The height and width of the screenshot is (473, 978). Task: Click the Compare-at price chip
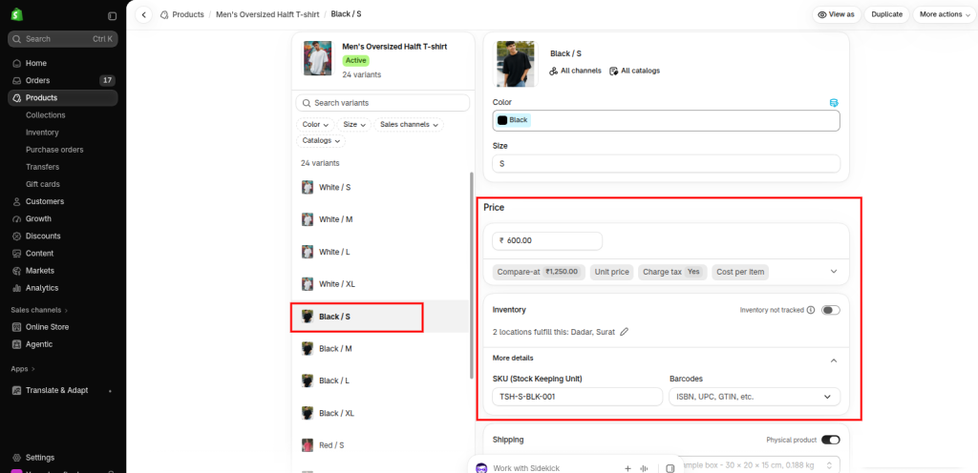[539, 272]
